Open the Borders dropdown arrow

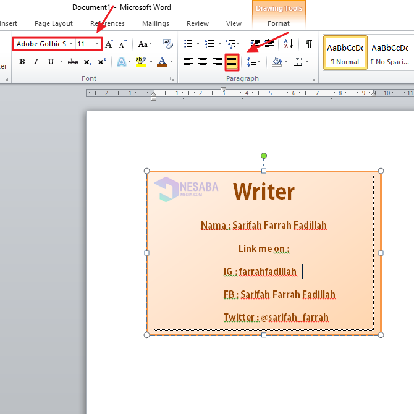click(x=307, y=62)
